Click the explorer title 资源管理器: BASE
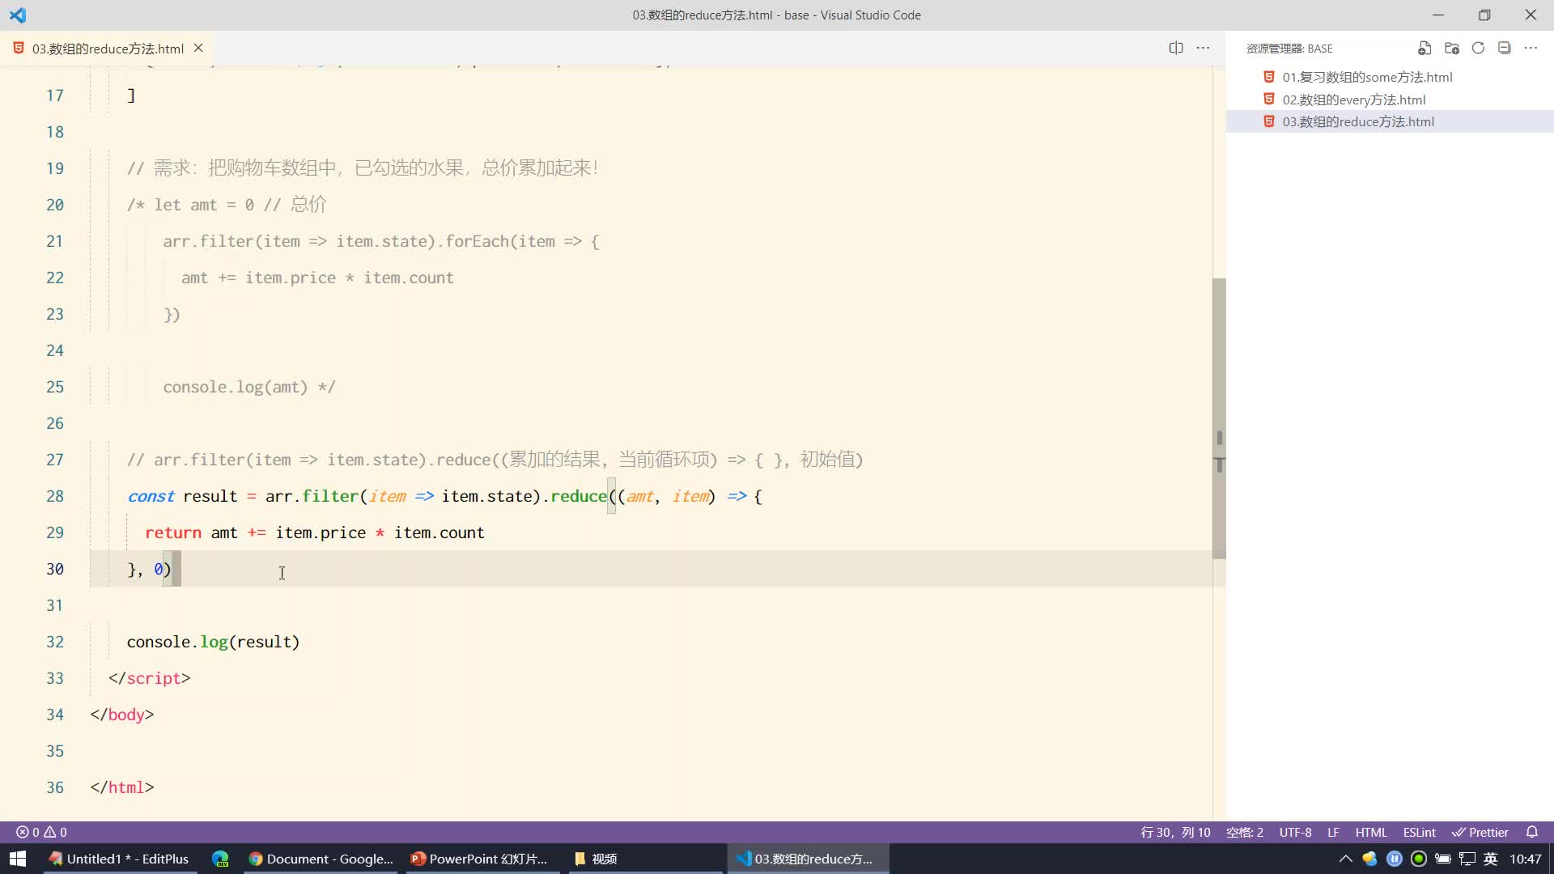 click(1289, 49)
